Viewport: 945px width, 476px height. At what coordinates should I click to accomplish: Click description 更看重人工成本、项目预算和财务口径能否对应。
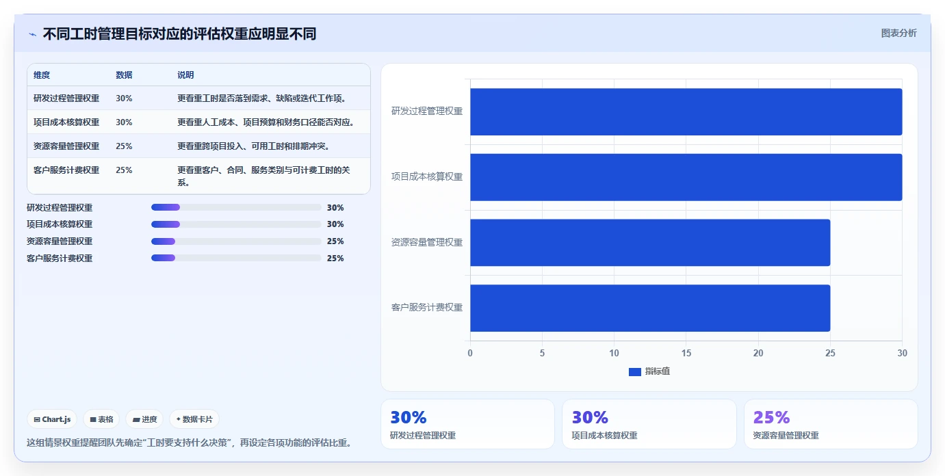click(x=267, y=122)
